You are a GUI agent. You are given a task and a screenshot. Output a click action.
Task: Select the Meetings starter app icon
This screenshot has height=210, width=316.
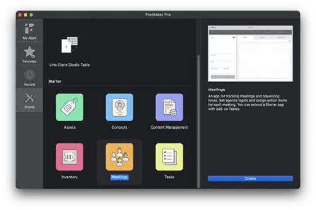click(119, 157)
